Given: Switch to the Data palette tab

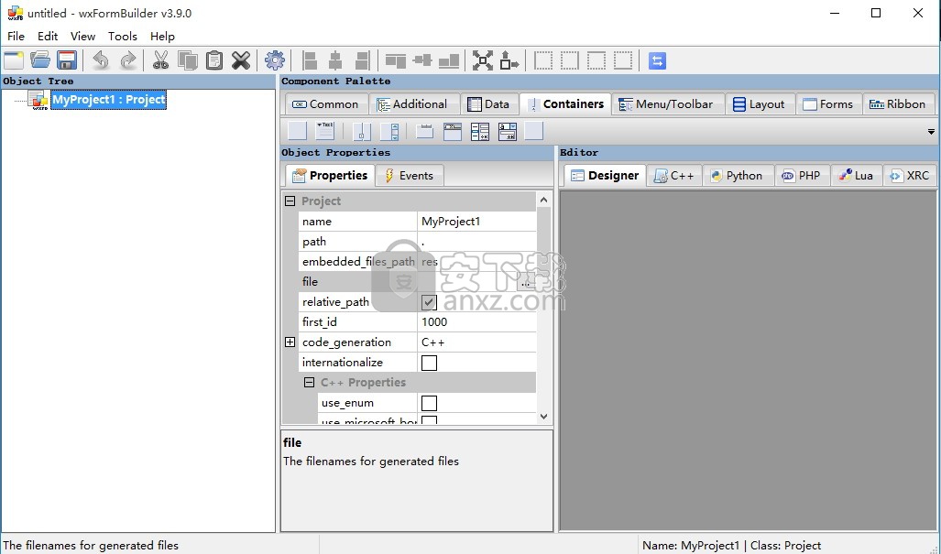Looking at the screenshot, I should pos(488,104).
